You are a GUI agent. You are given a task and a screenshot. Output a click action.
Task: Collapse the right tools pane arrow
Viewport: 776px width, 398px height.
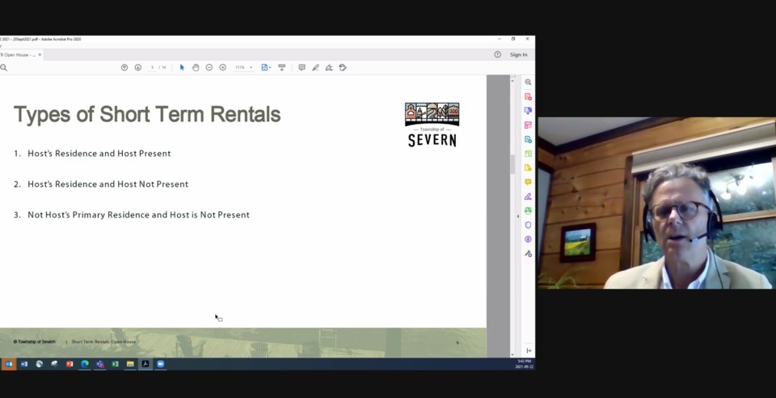coord(517,216)
